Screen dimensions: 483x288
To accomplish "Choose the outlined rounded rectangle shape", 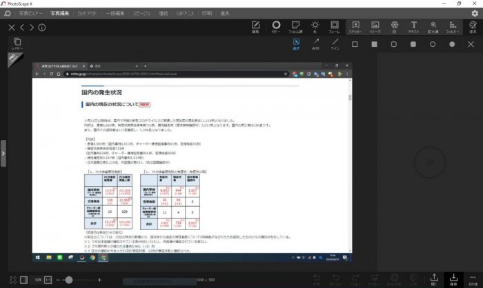I will 394,44.
